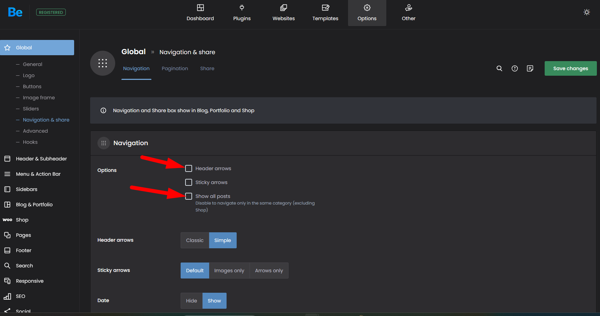Go to the Dashboard
600x316 pixels.
[x=200, y=13]
